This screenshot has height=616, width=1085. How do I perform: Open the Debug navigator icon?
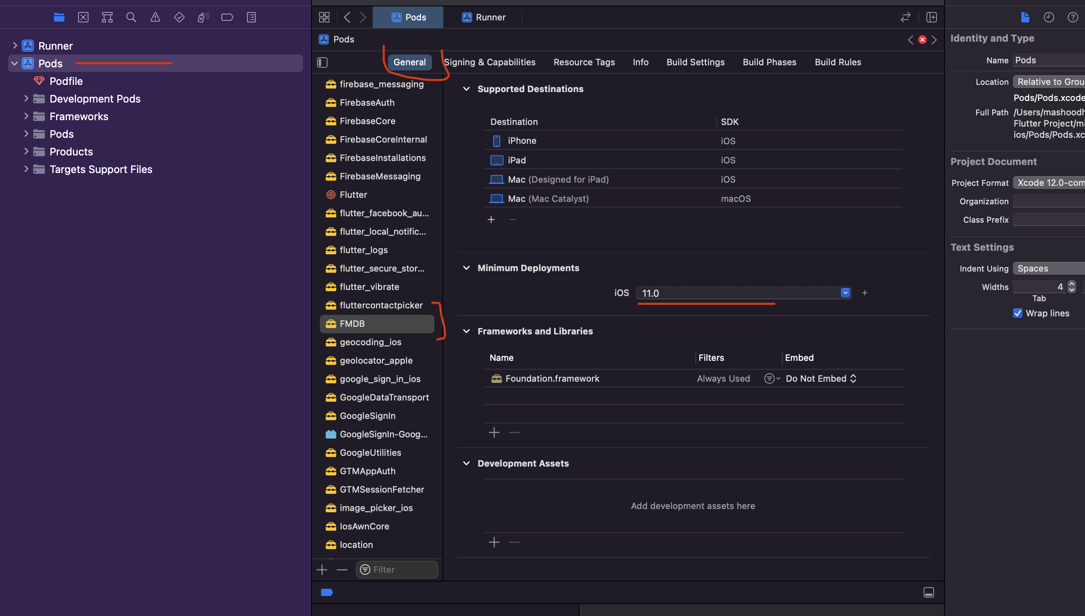[x=203, y=17]
